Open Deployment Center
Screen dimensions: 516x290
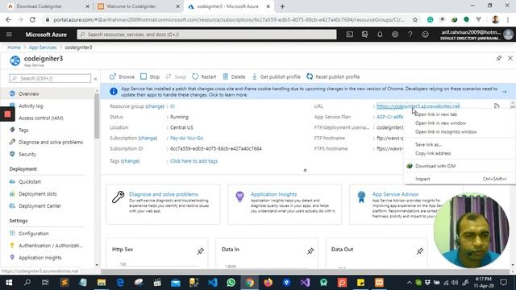pyautogui.click(x=40, y=206)
